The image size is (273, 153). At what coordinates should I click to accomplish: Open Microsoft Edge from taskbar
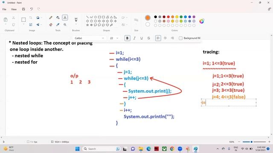[x=148, y=149]
